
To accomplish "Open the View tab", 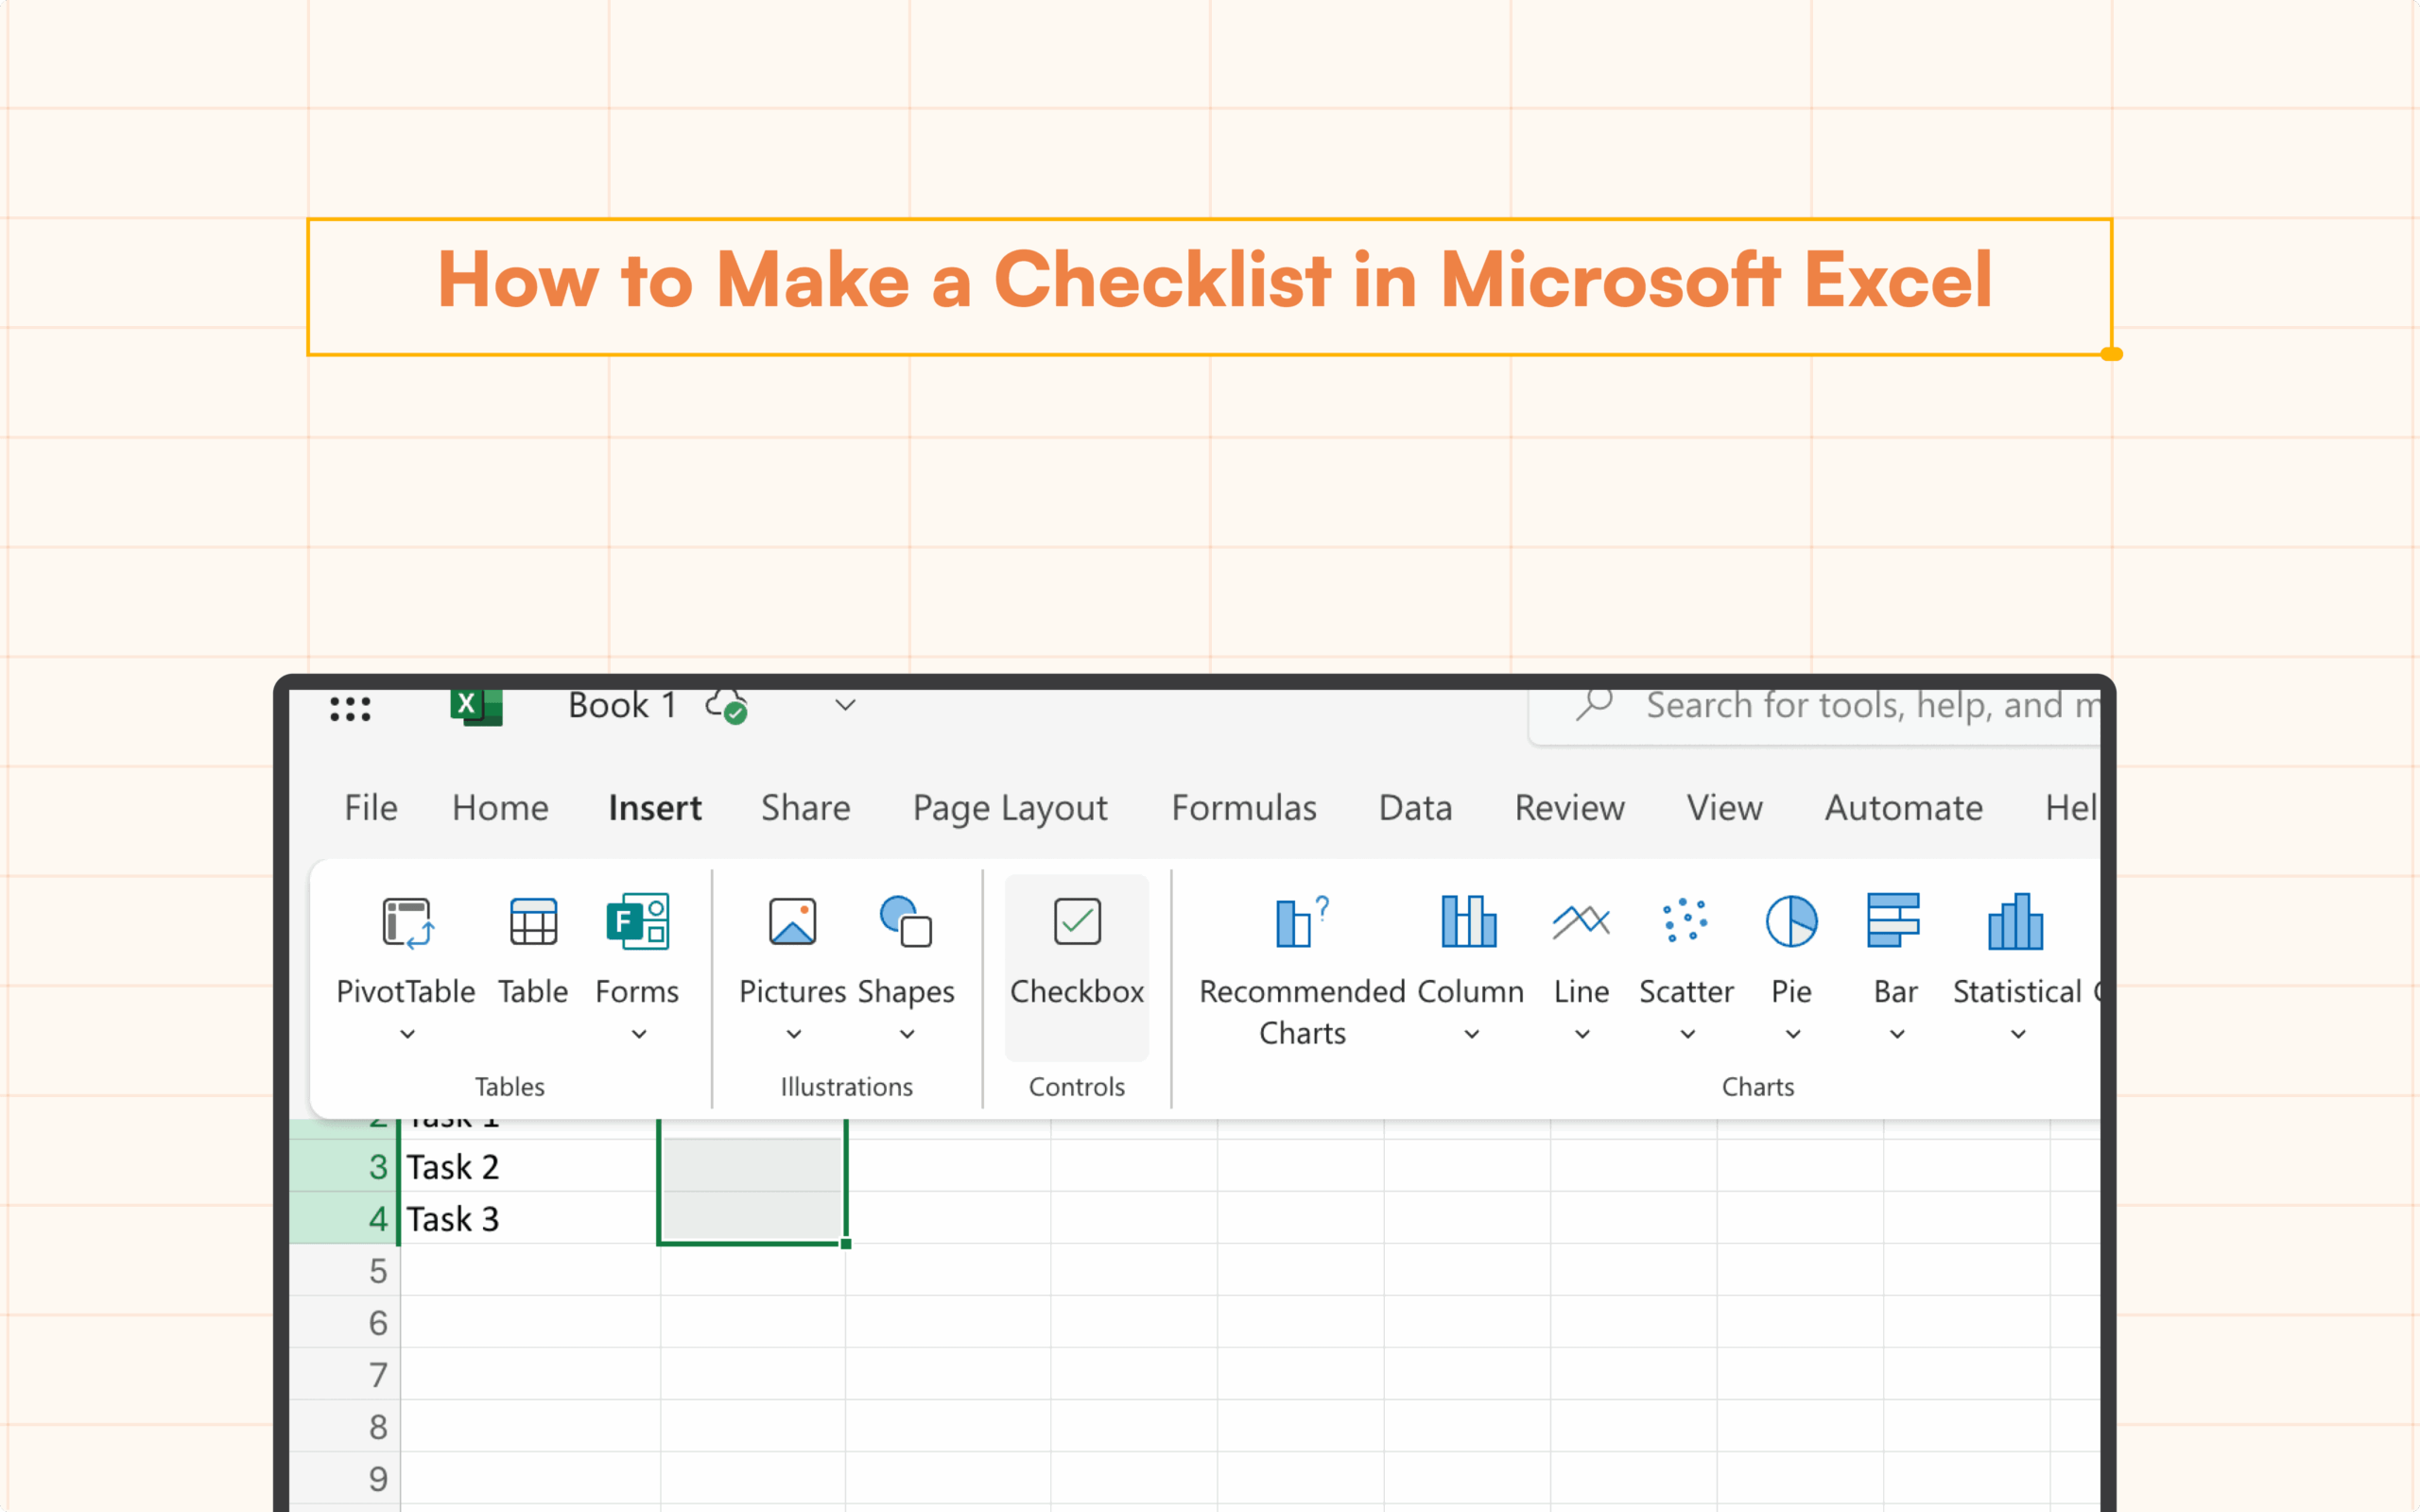I will pos(1724,808).
